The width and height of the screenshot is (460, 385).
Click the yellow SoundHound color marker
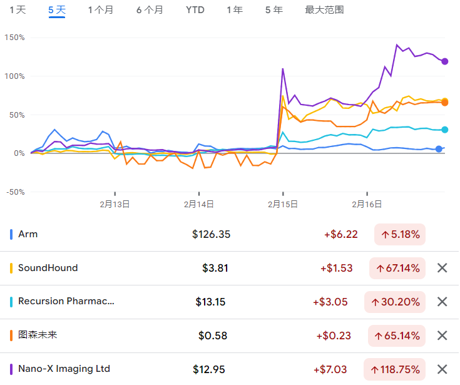[11, 268]
